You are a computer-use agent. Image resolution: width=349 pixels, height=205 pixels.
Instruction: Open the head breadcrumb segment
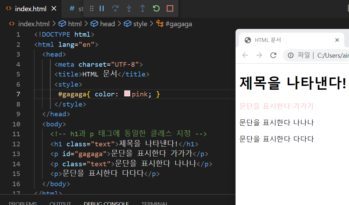pos(107,24)
